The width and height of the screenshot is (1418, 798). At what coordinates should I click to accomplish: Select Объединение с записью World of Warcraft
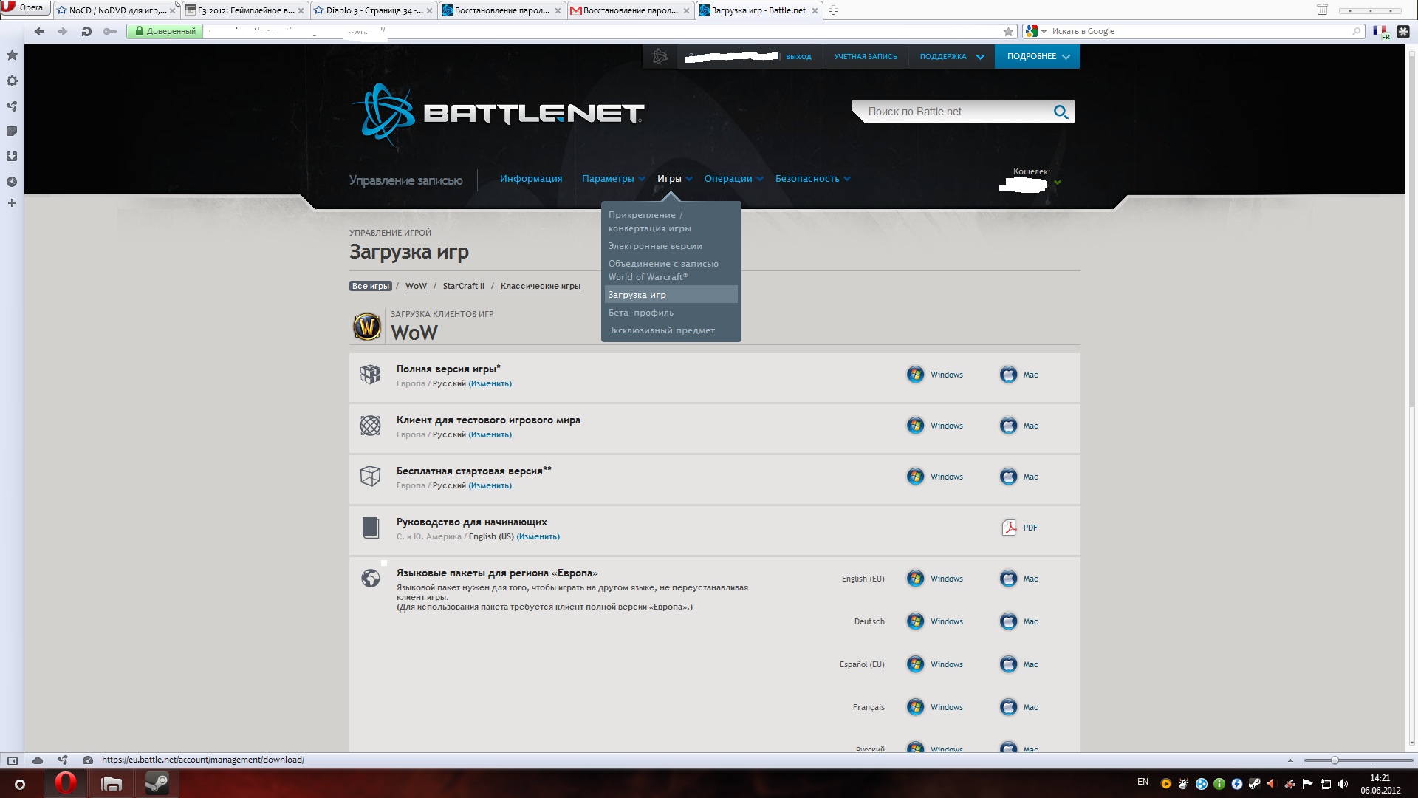(671, 270)
